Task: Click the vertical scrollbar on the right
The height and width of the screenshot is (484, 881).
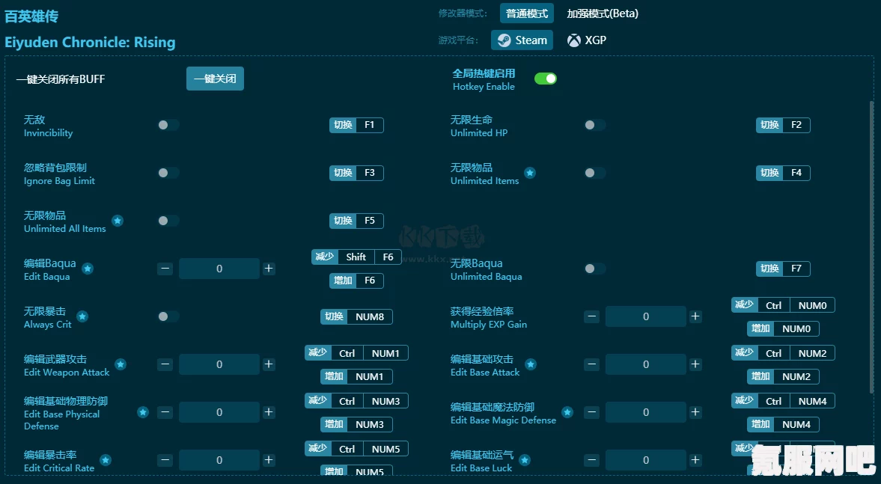Action: [x=871, y=247]
